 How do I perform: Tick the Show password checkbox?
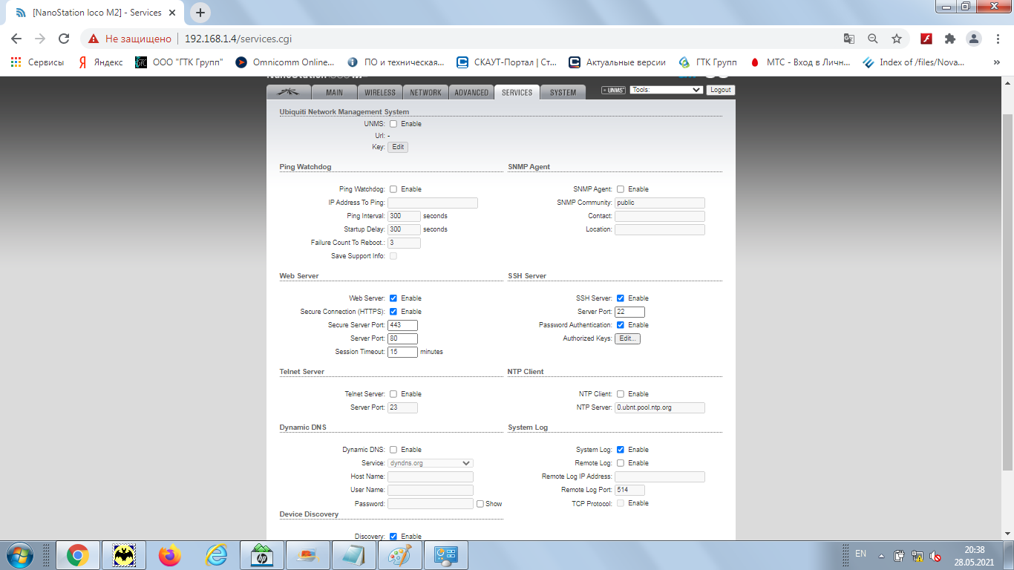480,504
